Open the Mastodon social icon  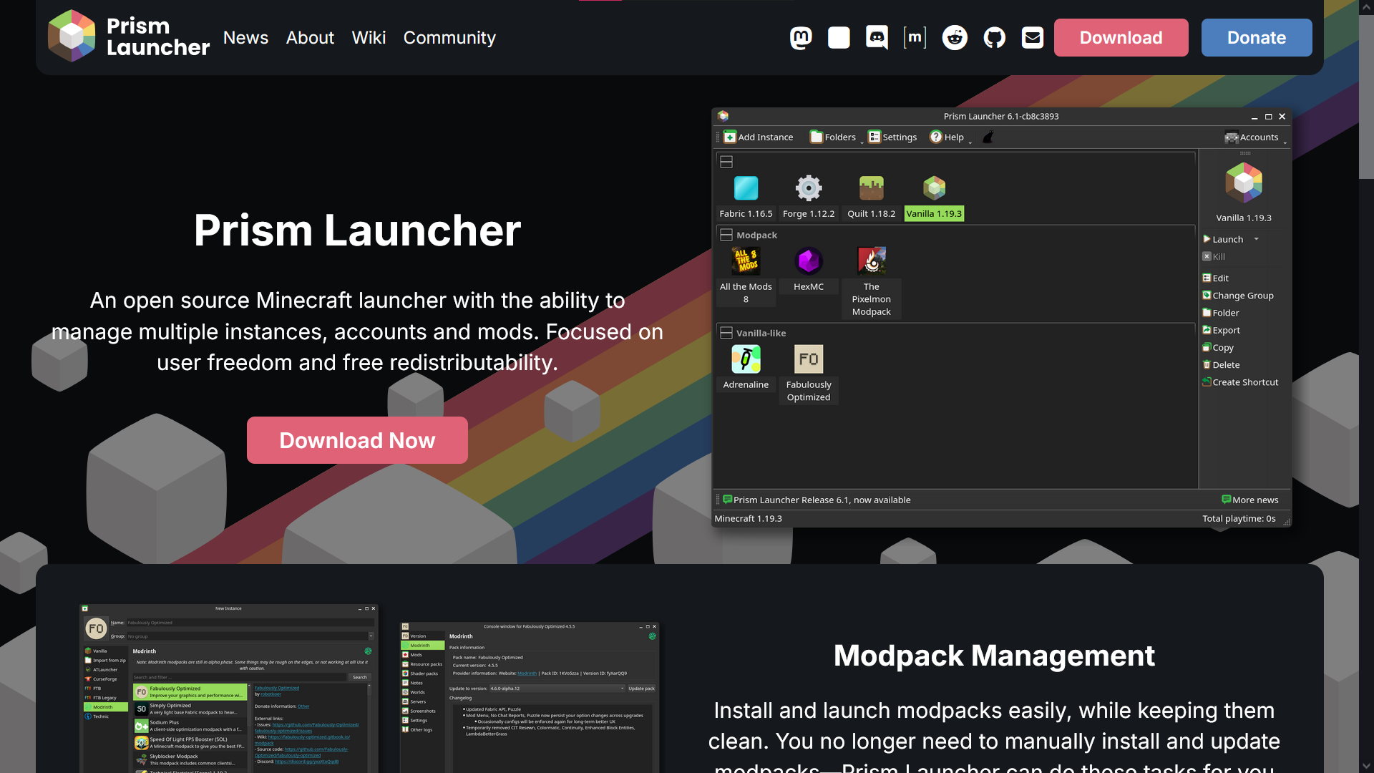tap(801, 38)
